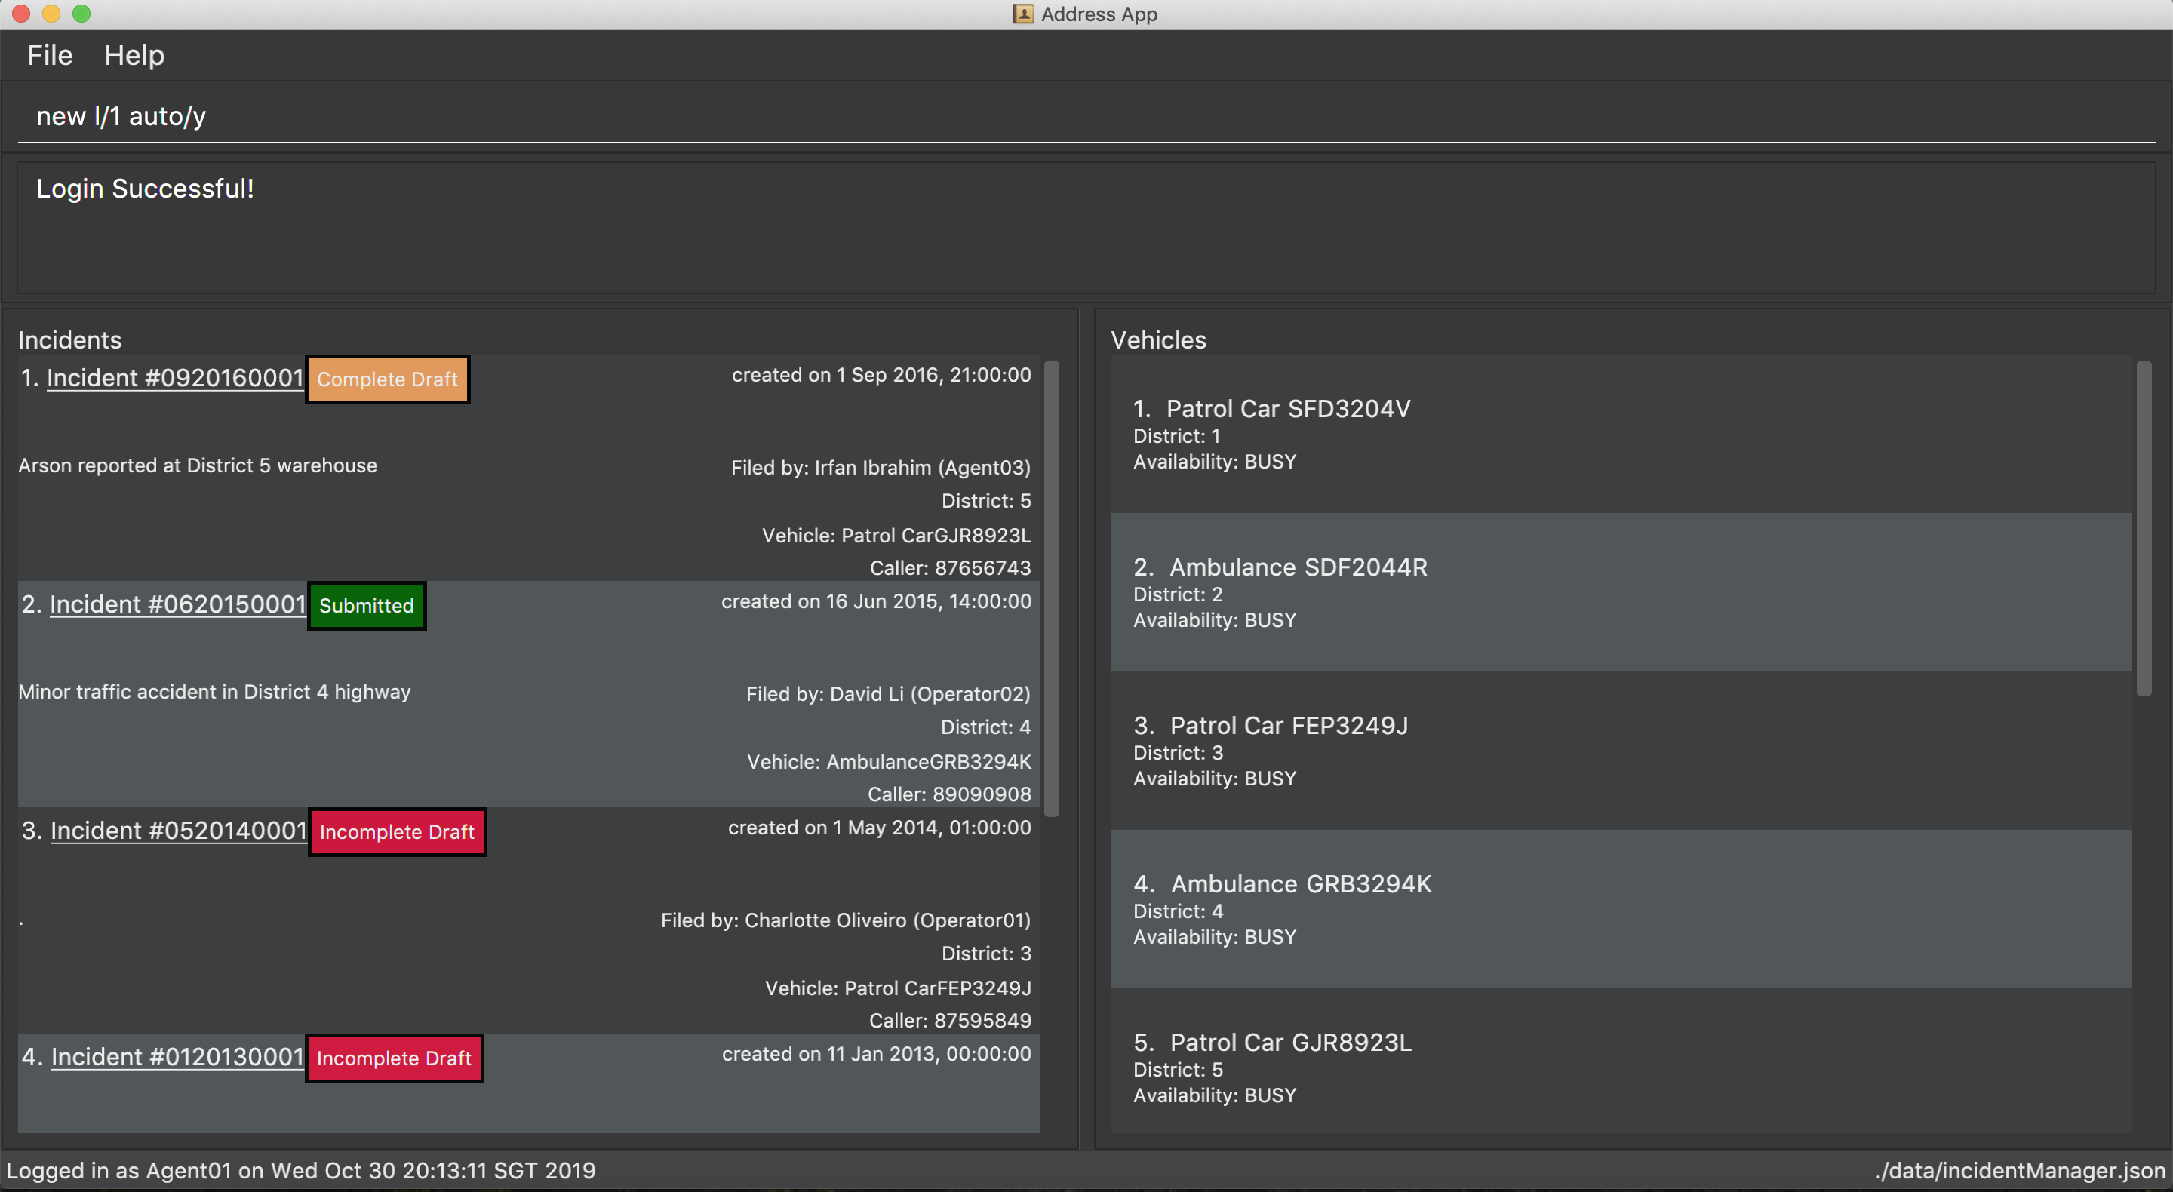Click 'Filed by: Charlotte Oliveiro (Operator01)'
The image size is (2173, 1192).
[x=846, y=920]
